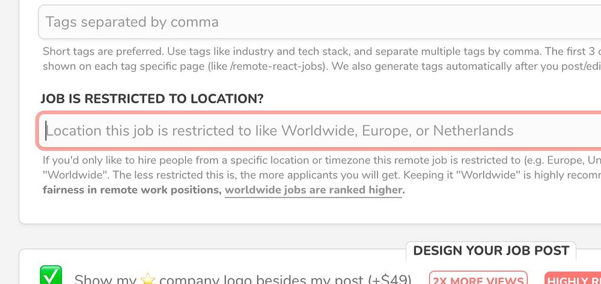Click the star emoji in logo option
The height and width of the screenshot is (284, 601).
coord(147,279)
